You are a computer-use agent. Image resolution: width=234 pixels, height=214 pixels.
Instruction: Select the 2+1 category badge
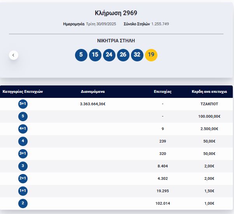click(x=23, y=179)
